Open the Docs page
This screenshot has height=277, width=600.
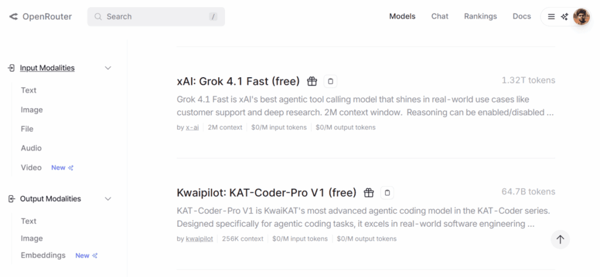tap(521, 16)
